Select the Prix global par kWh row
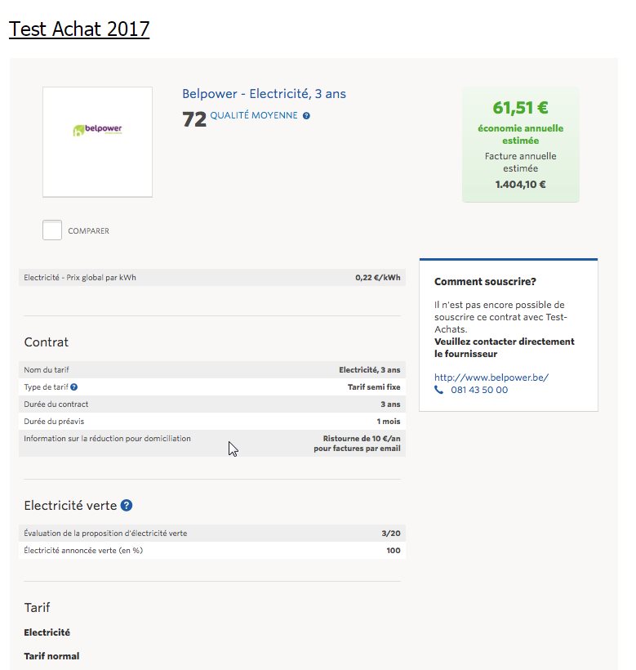 coord(211,278)
